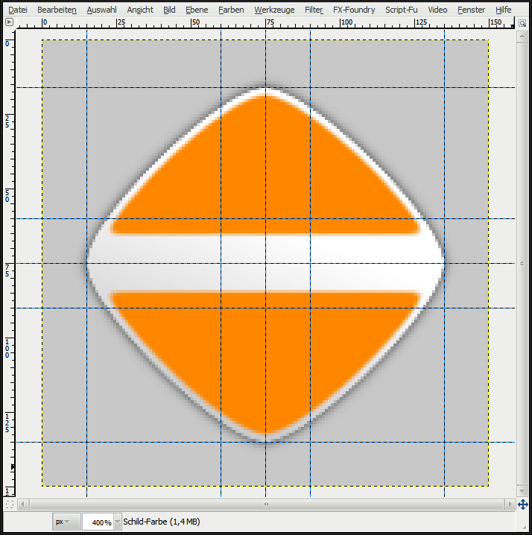This screenshot has width=532, height=535.
Task: Open the Ansicht menu
Action: pyautogui.click(x=140, y=10)
